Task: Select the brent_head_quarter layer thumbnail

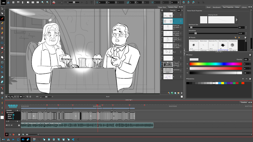Action: tap(168, 27)
